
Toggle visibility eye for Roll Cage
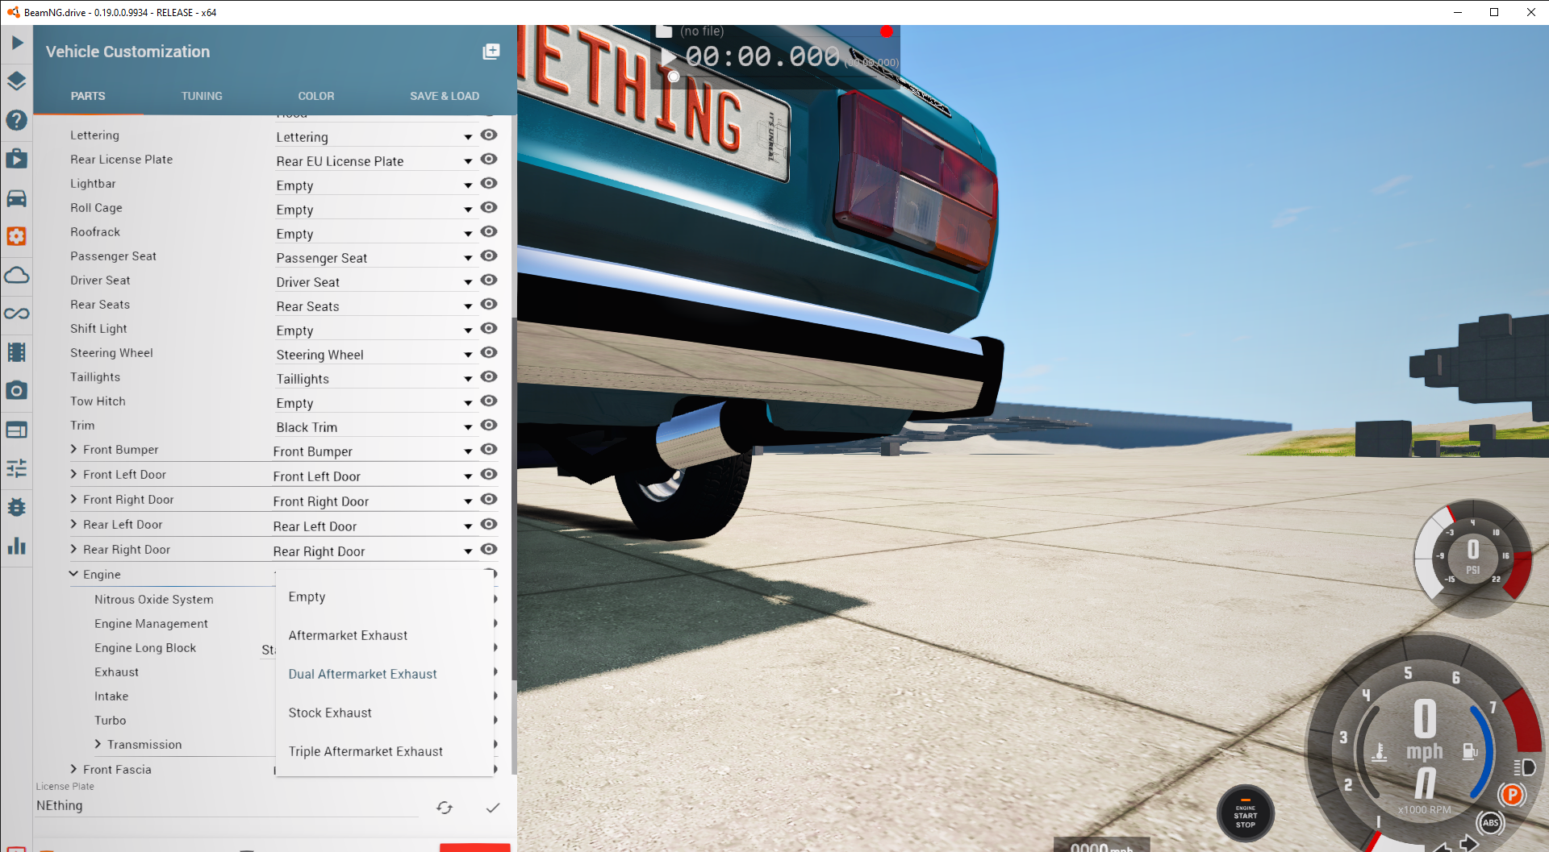489,208
